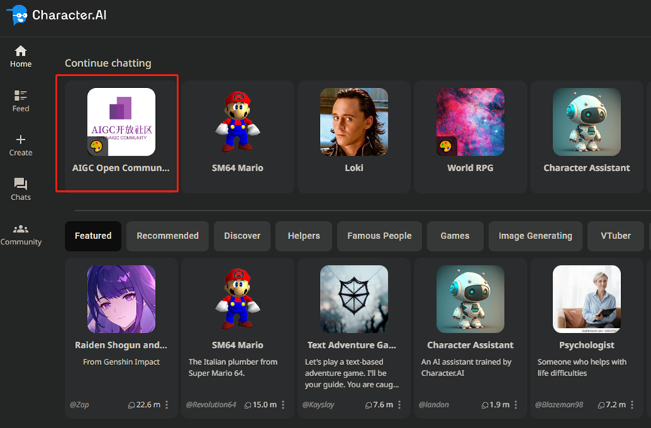
Task: Click the palette badge on AIGC Open Community
Action: click(97, 146)
